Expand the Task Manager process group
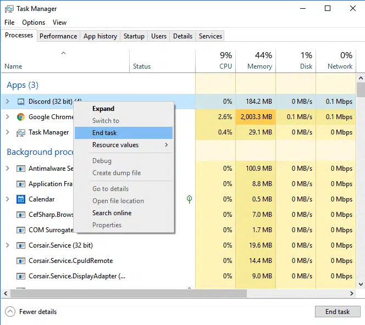Screen dimensions: 365x325 [x=8, y=132]
